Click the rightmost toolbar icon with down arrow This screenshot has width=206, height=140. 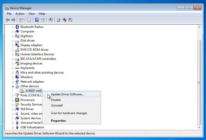point(71,20)
